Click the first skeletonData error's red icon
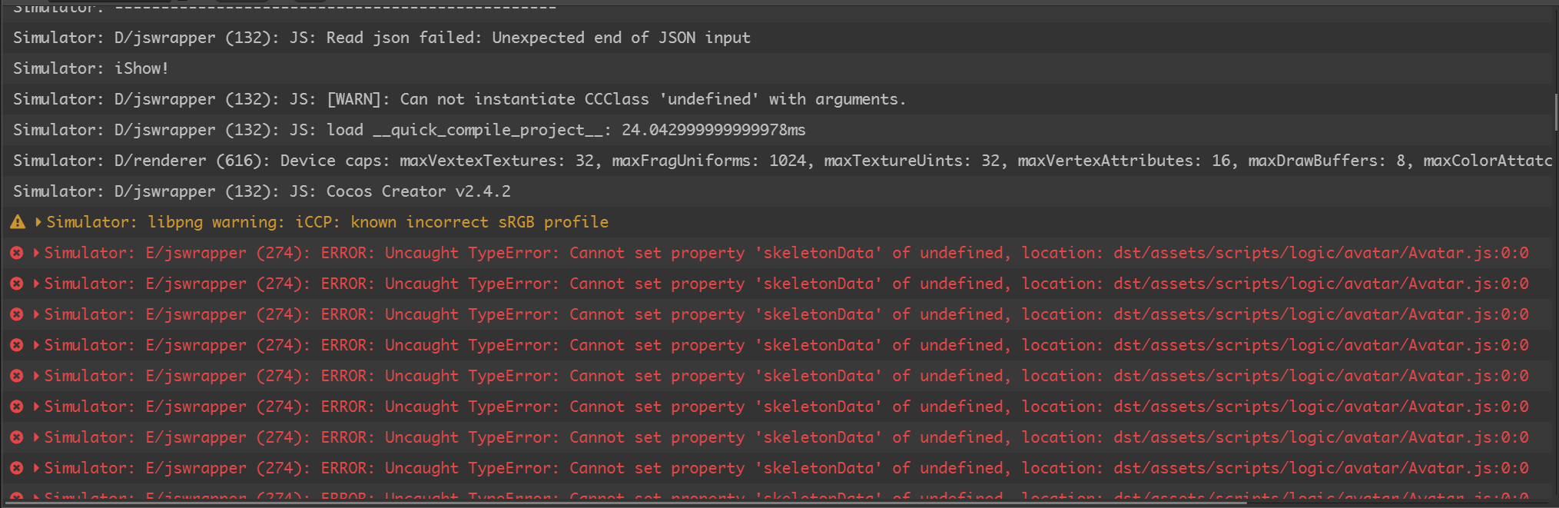 (x=16, y=253)
